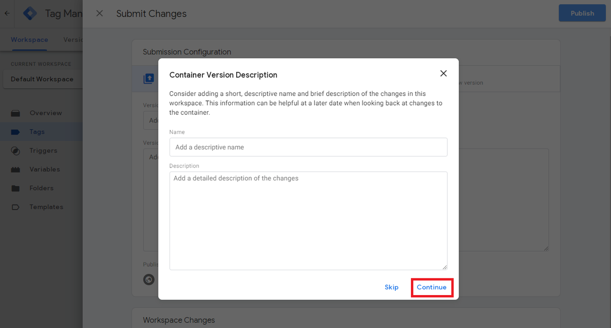
Task: Close the Submit Changes panel
Action: click(99, 13)
